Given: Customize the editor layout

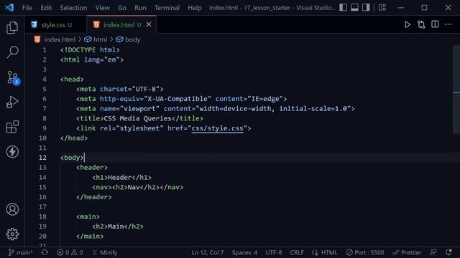Looking at the screenshot, I should click(382, 7).
